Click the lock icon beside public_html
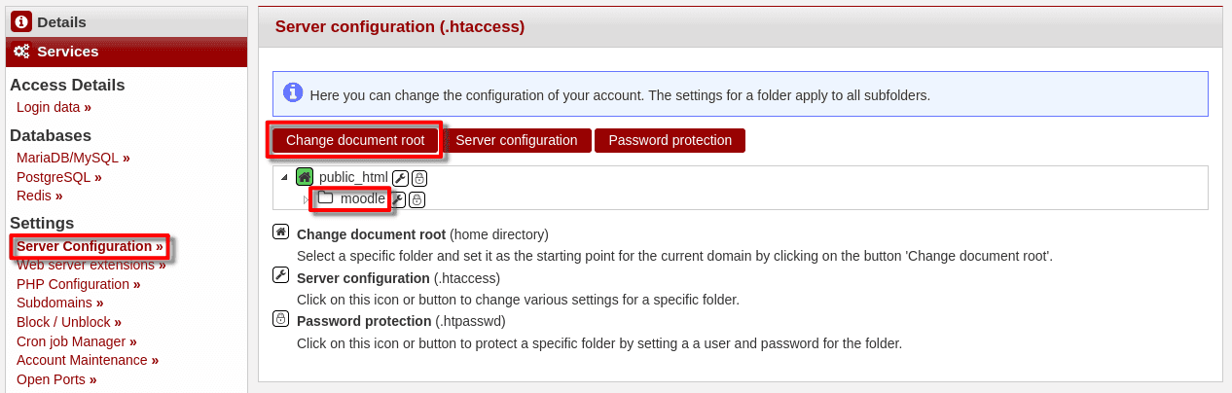The height and width of the screenshot is (393, 1232). [419, 178]
